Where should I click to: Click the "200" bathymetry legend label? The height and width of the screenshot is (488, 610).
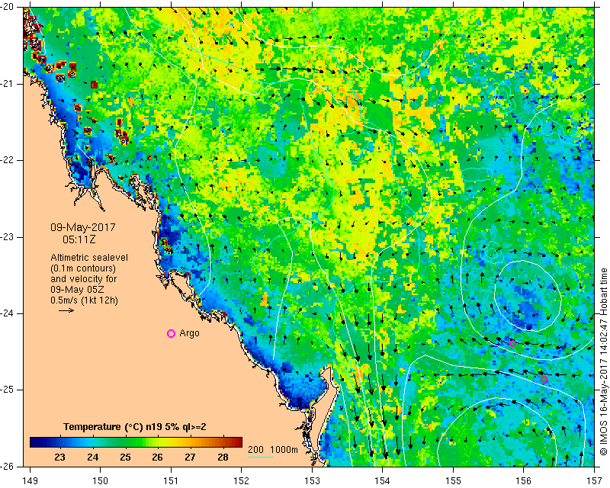click(x=255, y=449)
